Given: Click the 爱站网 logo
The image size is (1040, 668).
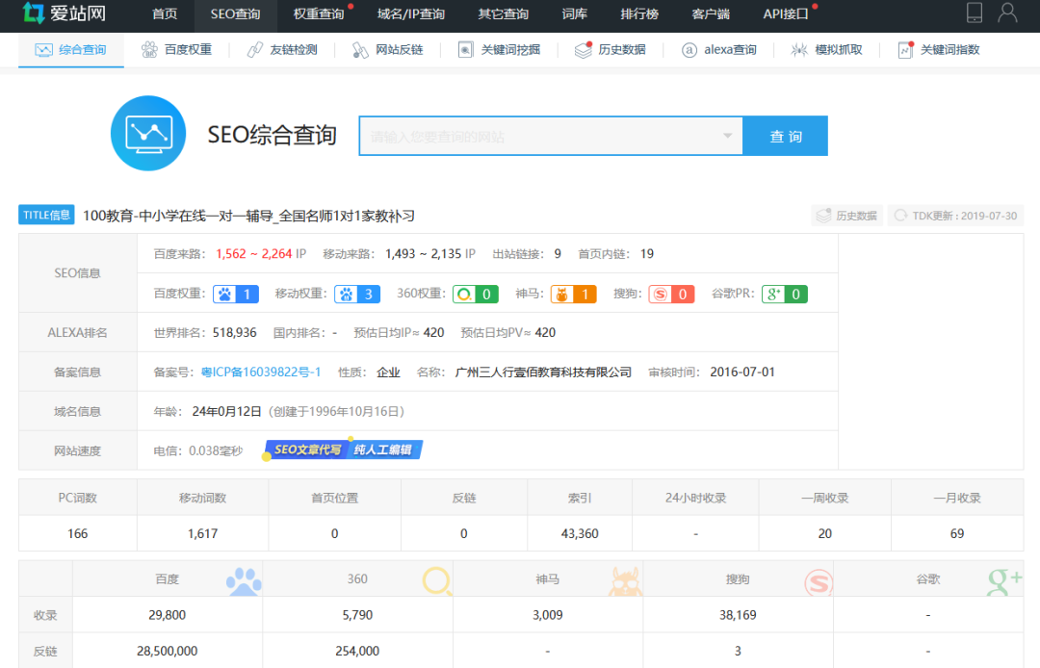Looking at the screenshot, I should pyautogui.click(x=64, y=13).
